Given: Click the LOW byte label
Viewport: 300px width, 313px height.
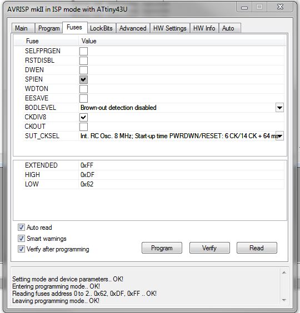Looking at the screenshot, I should [x=32, y=184].
